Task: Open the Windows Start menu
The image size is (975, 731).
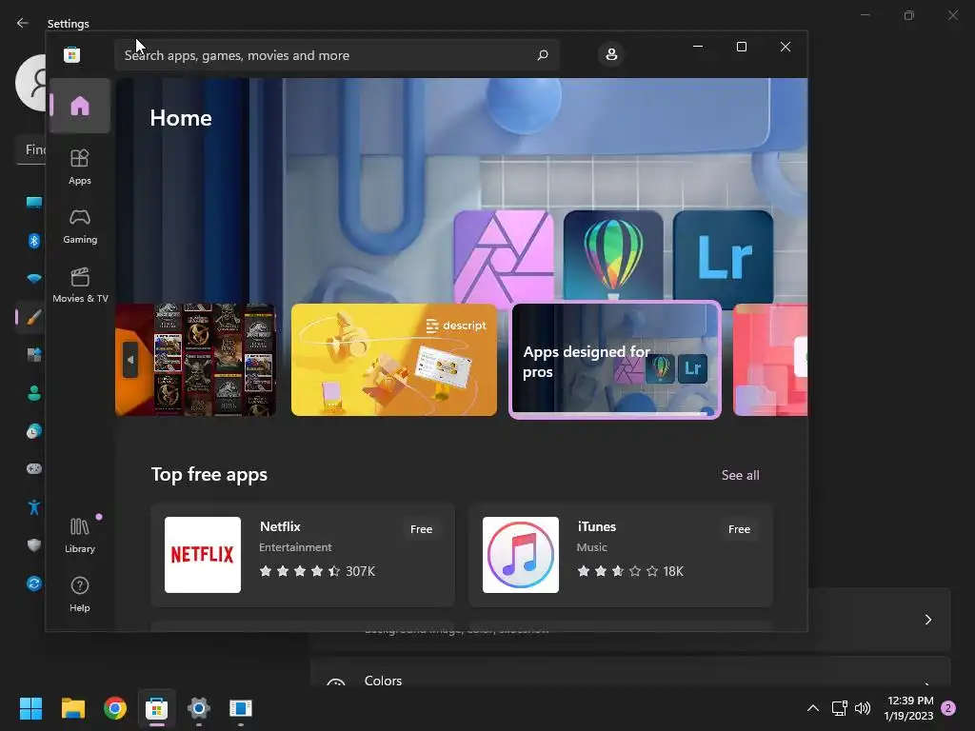Action: point(30,708)
